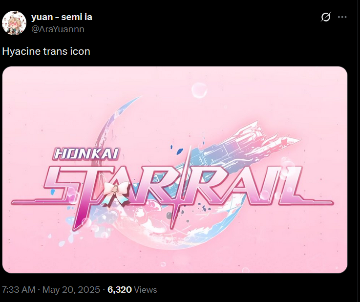
Task: Click the letter S of the STAR logo
Action: click(61, 184)
